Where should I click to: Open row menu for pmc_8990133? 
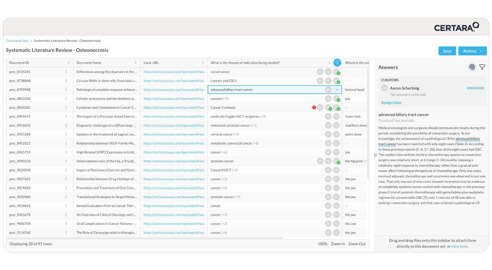tap(66, 161)
